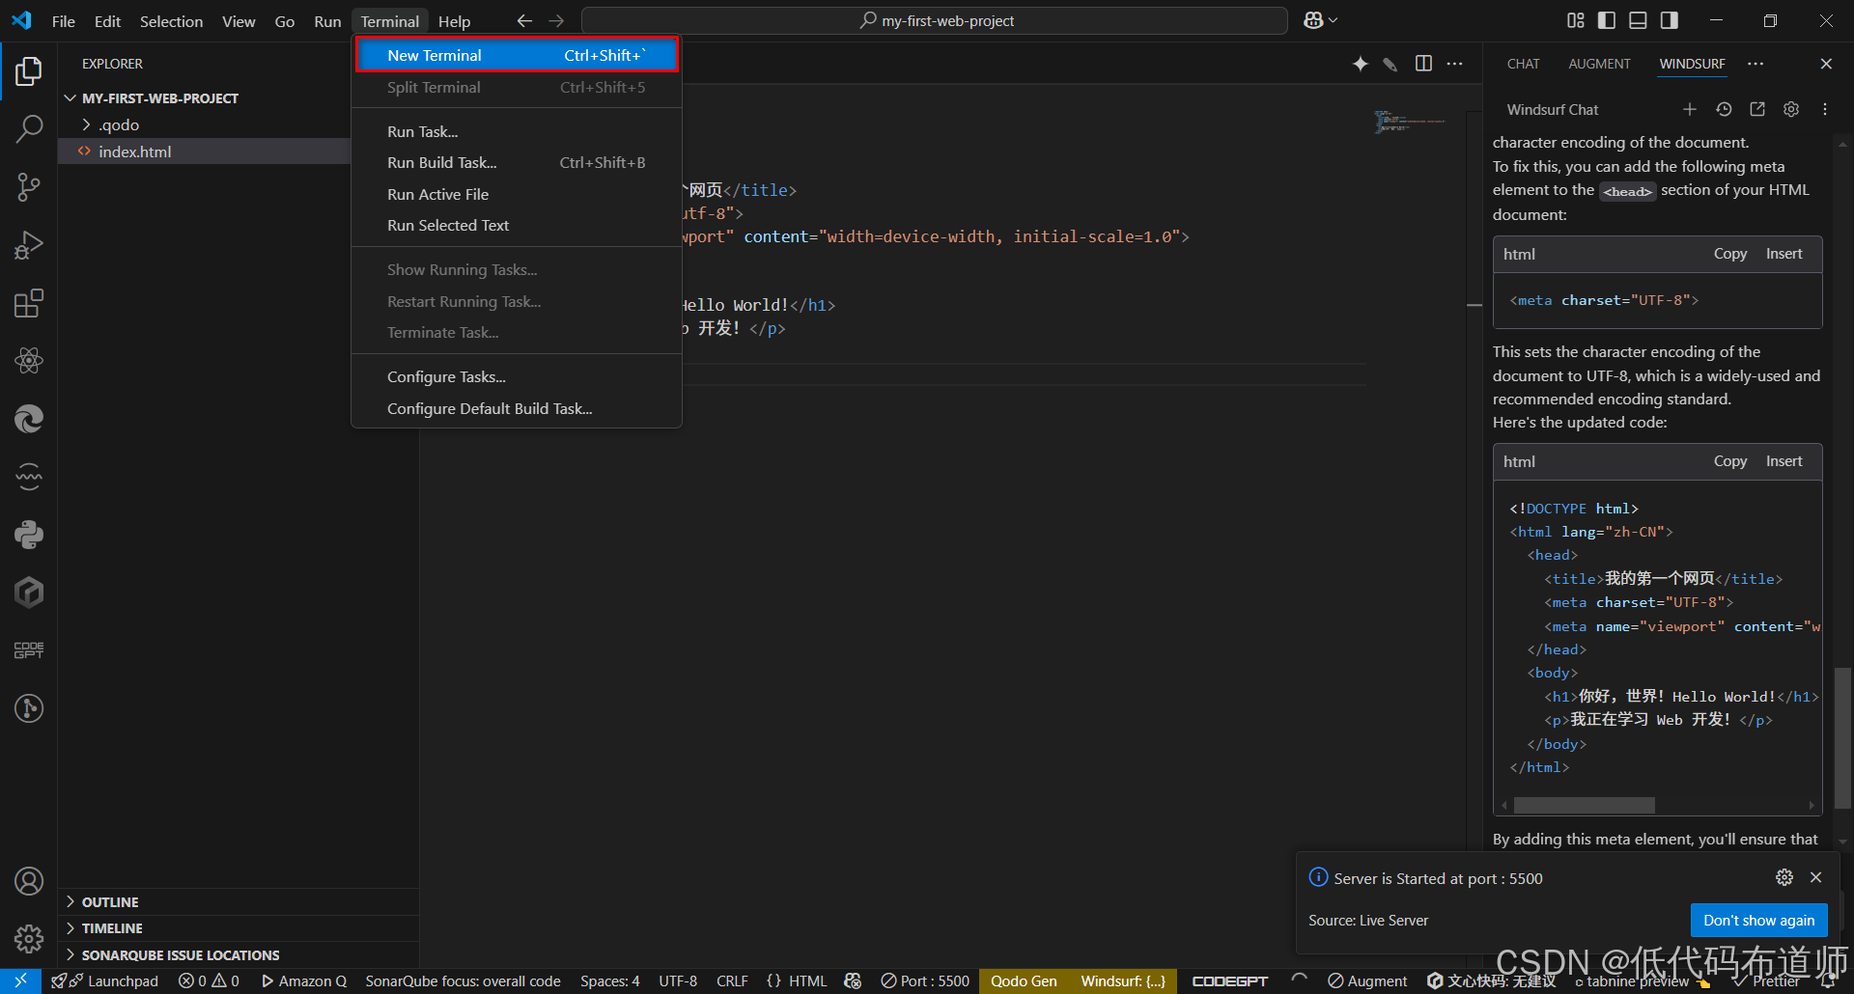The height and width of the screenshot is (994, 1854).
Task: Select Run Active File
Action: (517, 194)
